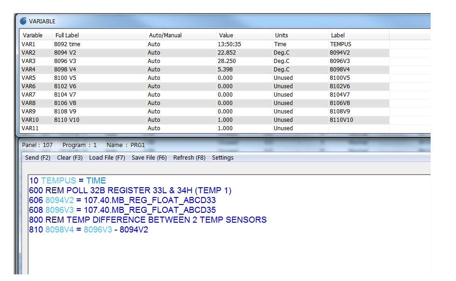The height and width of the screenshot is (281, 456).
Task: Choose Save File (F6)
Action: click(149, 158)
